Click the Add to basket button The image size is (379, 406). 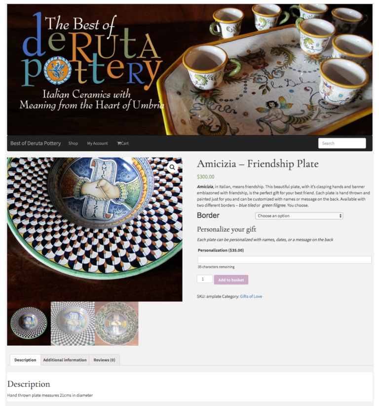click(x=231, y=280)
